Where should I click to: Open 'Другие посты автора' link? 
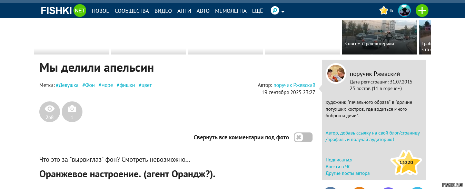[x=348, y=173]
